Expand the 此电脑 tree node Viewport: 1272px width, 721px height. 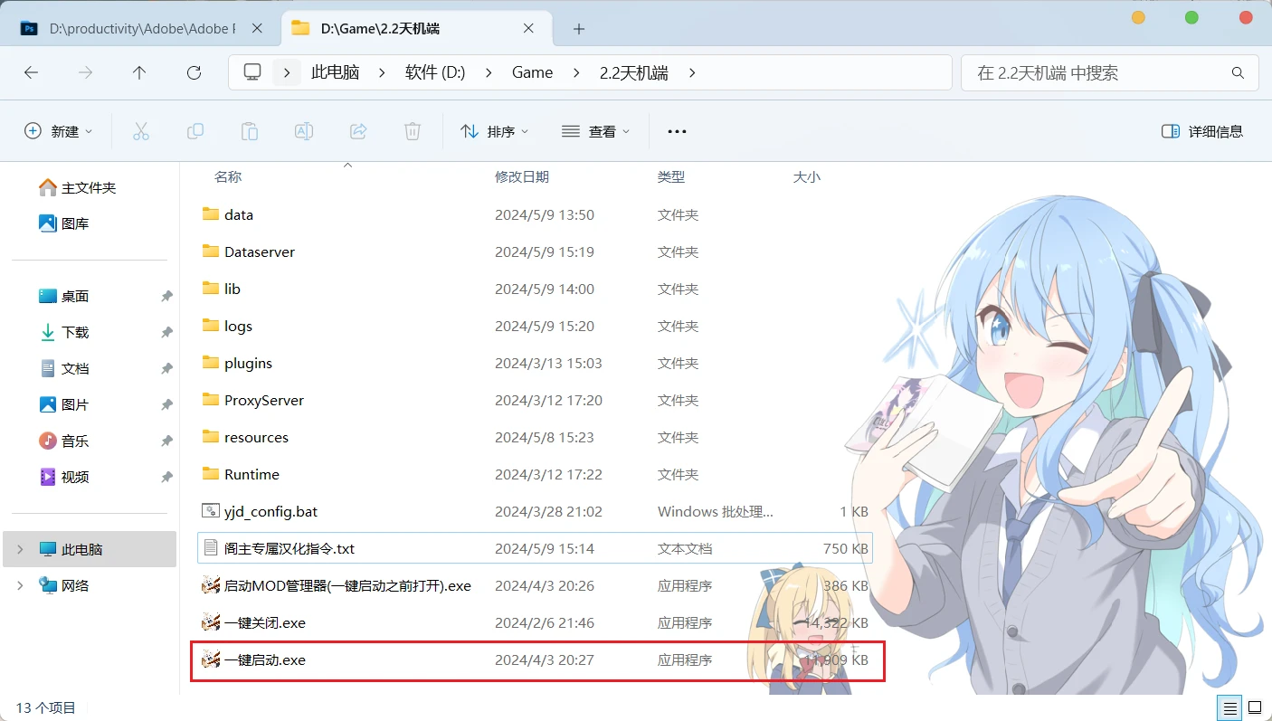pyautogui.click(x=21, y=549)
